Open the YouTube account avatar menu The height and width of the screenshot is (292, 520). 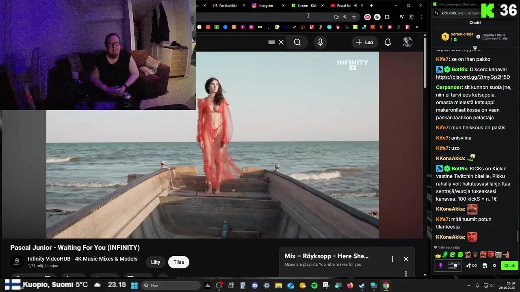tap(407, 42)
